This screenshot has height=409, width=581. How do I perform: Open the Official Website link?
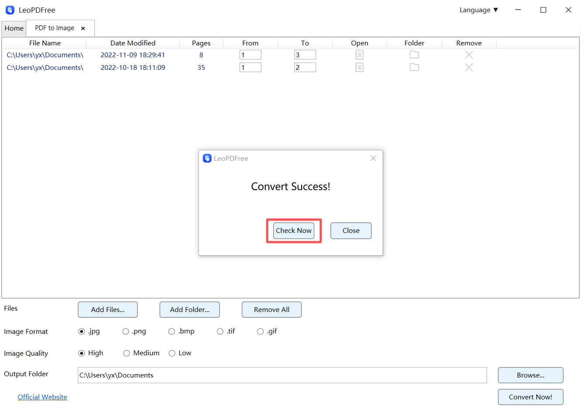(42, 397)
